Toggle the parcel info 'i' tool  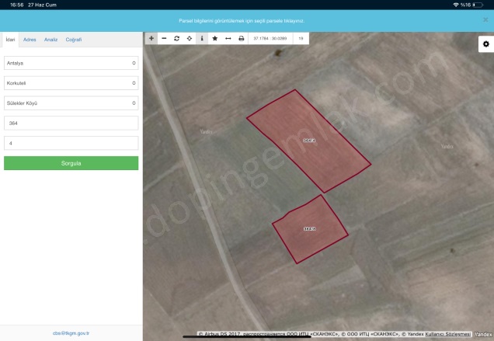coord(202,38)
